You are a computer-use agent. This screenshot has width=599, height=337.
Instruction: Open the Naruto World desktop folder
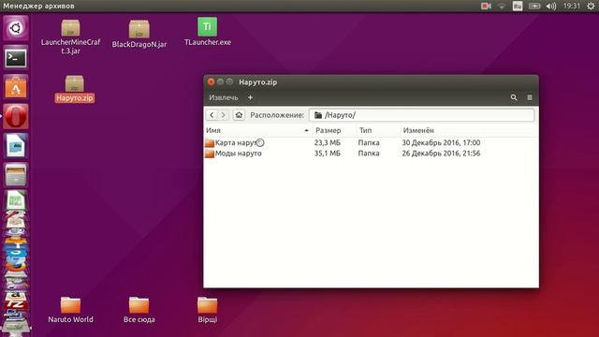[71, 310]
